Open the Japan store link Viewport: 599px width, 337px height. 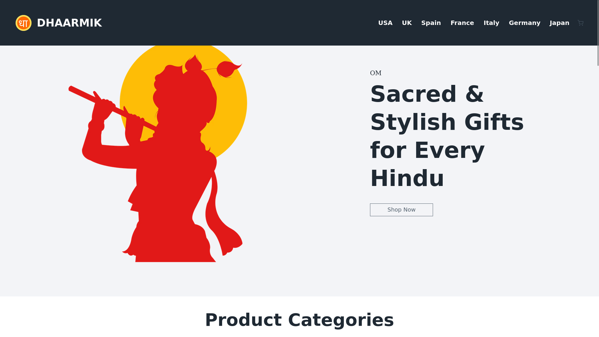(559, 23)
